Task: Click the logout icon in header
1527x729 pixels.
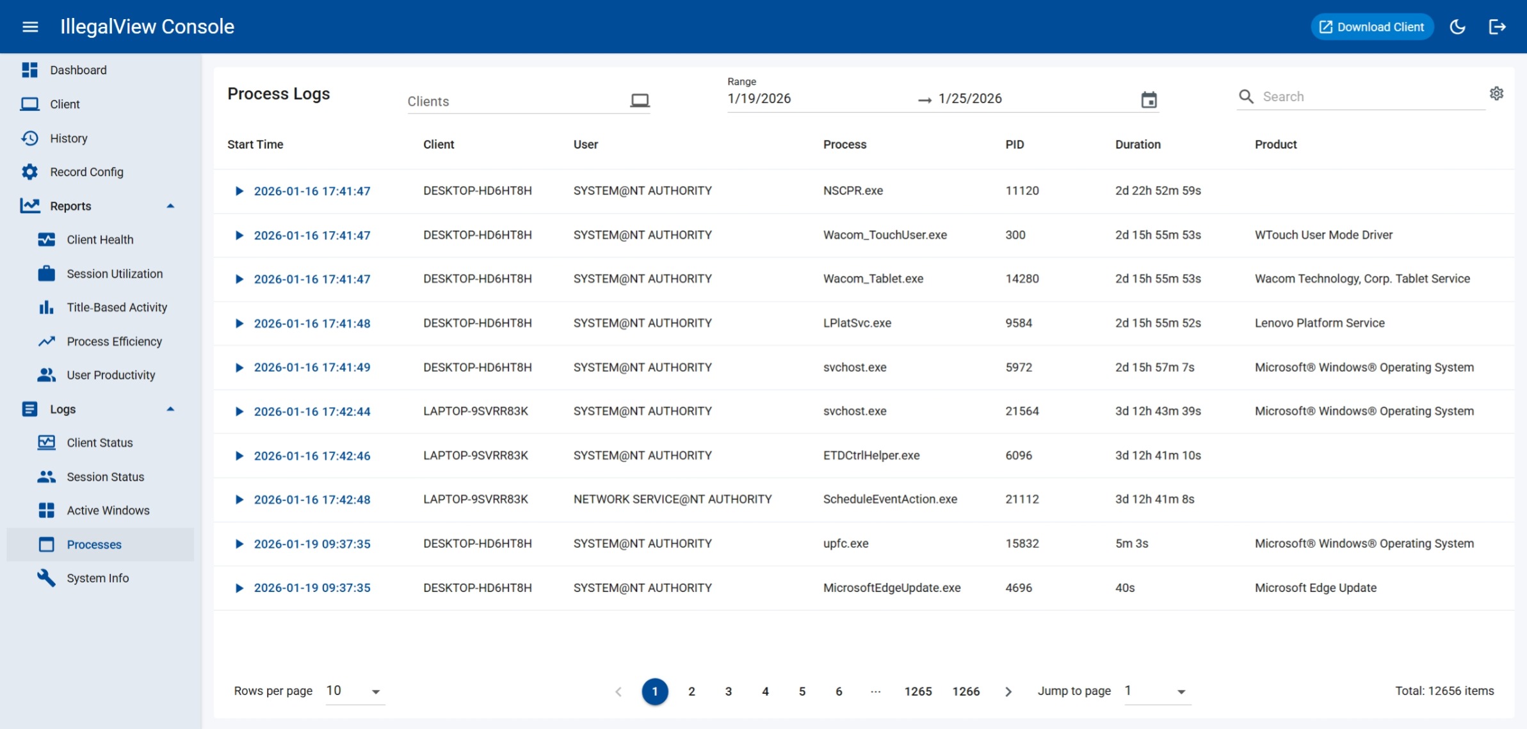Action: click(x=1497, y=27)
